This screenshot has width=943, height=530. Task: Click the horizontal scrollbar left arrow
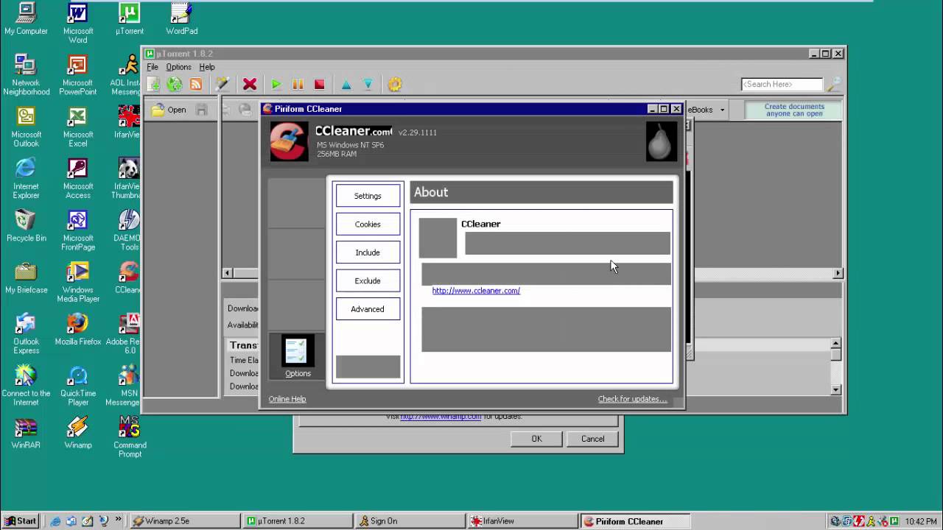click(227, 273)
